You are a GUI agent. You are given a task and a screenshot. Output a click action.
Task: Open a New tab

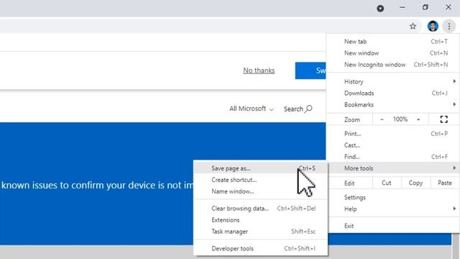click(x=393, y=42)
